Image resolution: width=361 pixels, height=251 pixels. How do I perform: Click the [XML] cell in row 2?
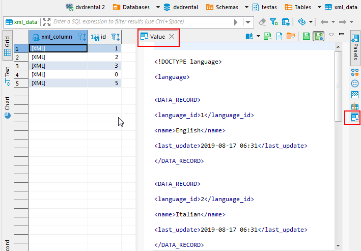point(58,57)
